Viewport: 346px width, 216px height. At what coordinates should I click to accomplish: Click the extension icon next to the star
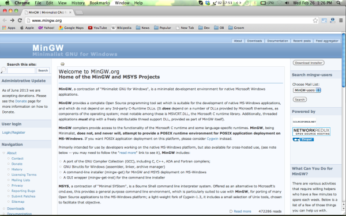pos(324,21)
